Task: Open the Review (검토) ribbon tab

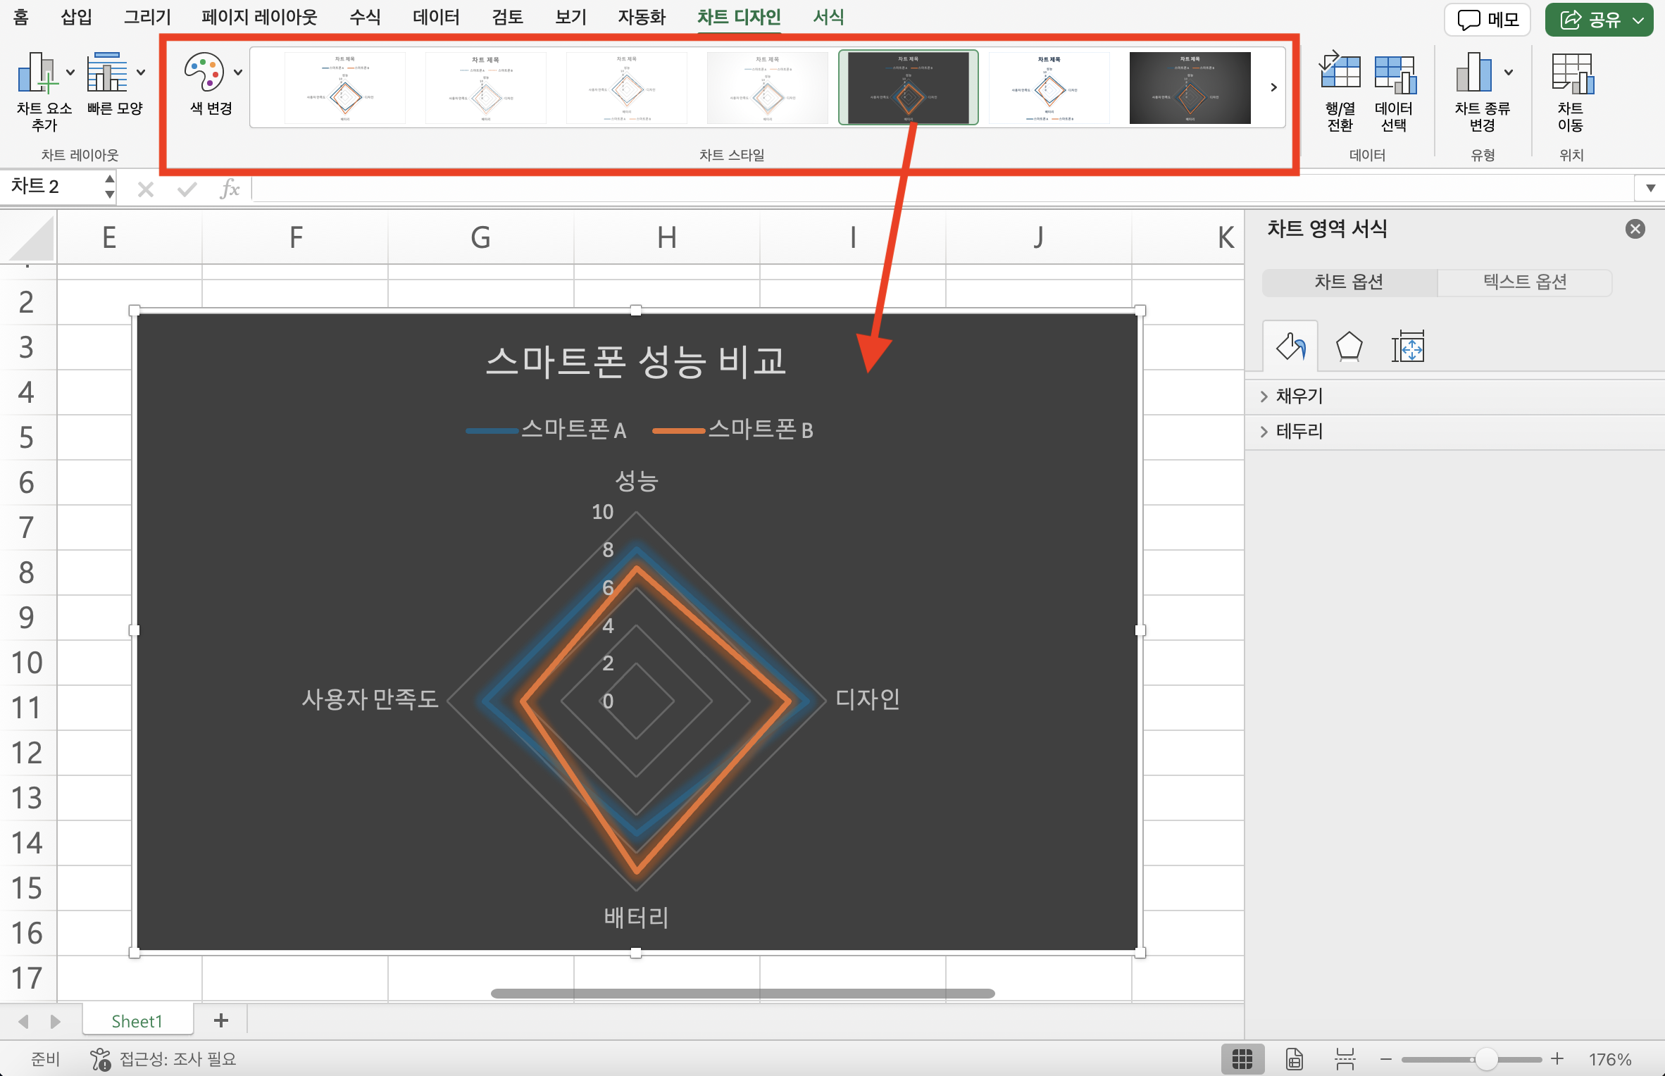Action: click(507, 17)
